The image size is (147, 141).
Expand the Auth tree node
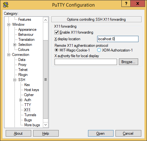pos(21,100)
